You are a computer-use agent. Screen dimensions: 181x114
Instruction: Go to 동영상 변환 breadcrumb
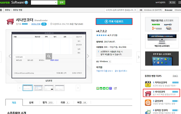[x=18, y=10]
